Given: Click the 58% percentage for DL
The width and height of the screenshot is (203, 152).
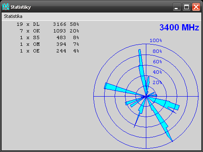Looking at the screenshot, I should [74, 24].
